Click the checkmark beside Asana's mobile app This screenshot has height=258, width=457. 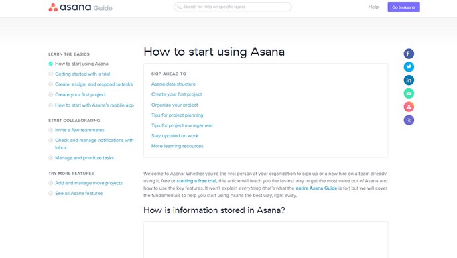[50, 105]
